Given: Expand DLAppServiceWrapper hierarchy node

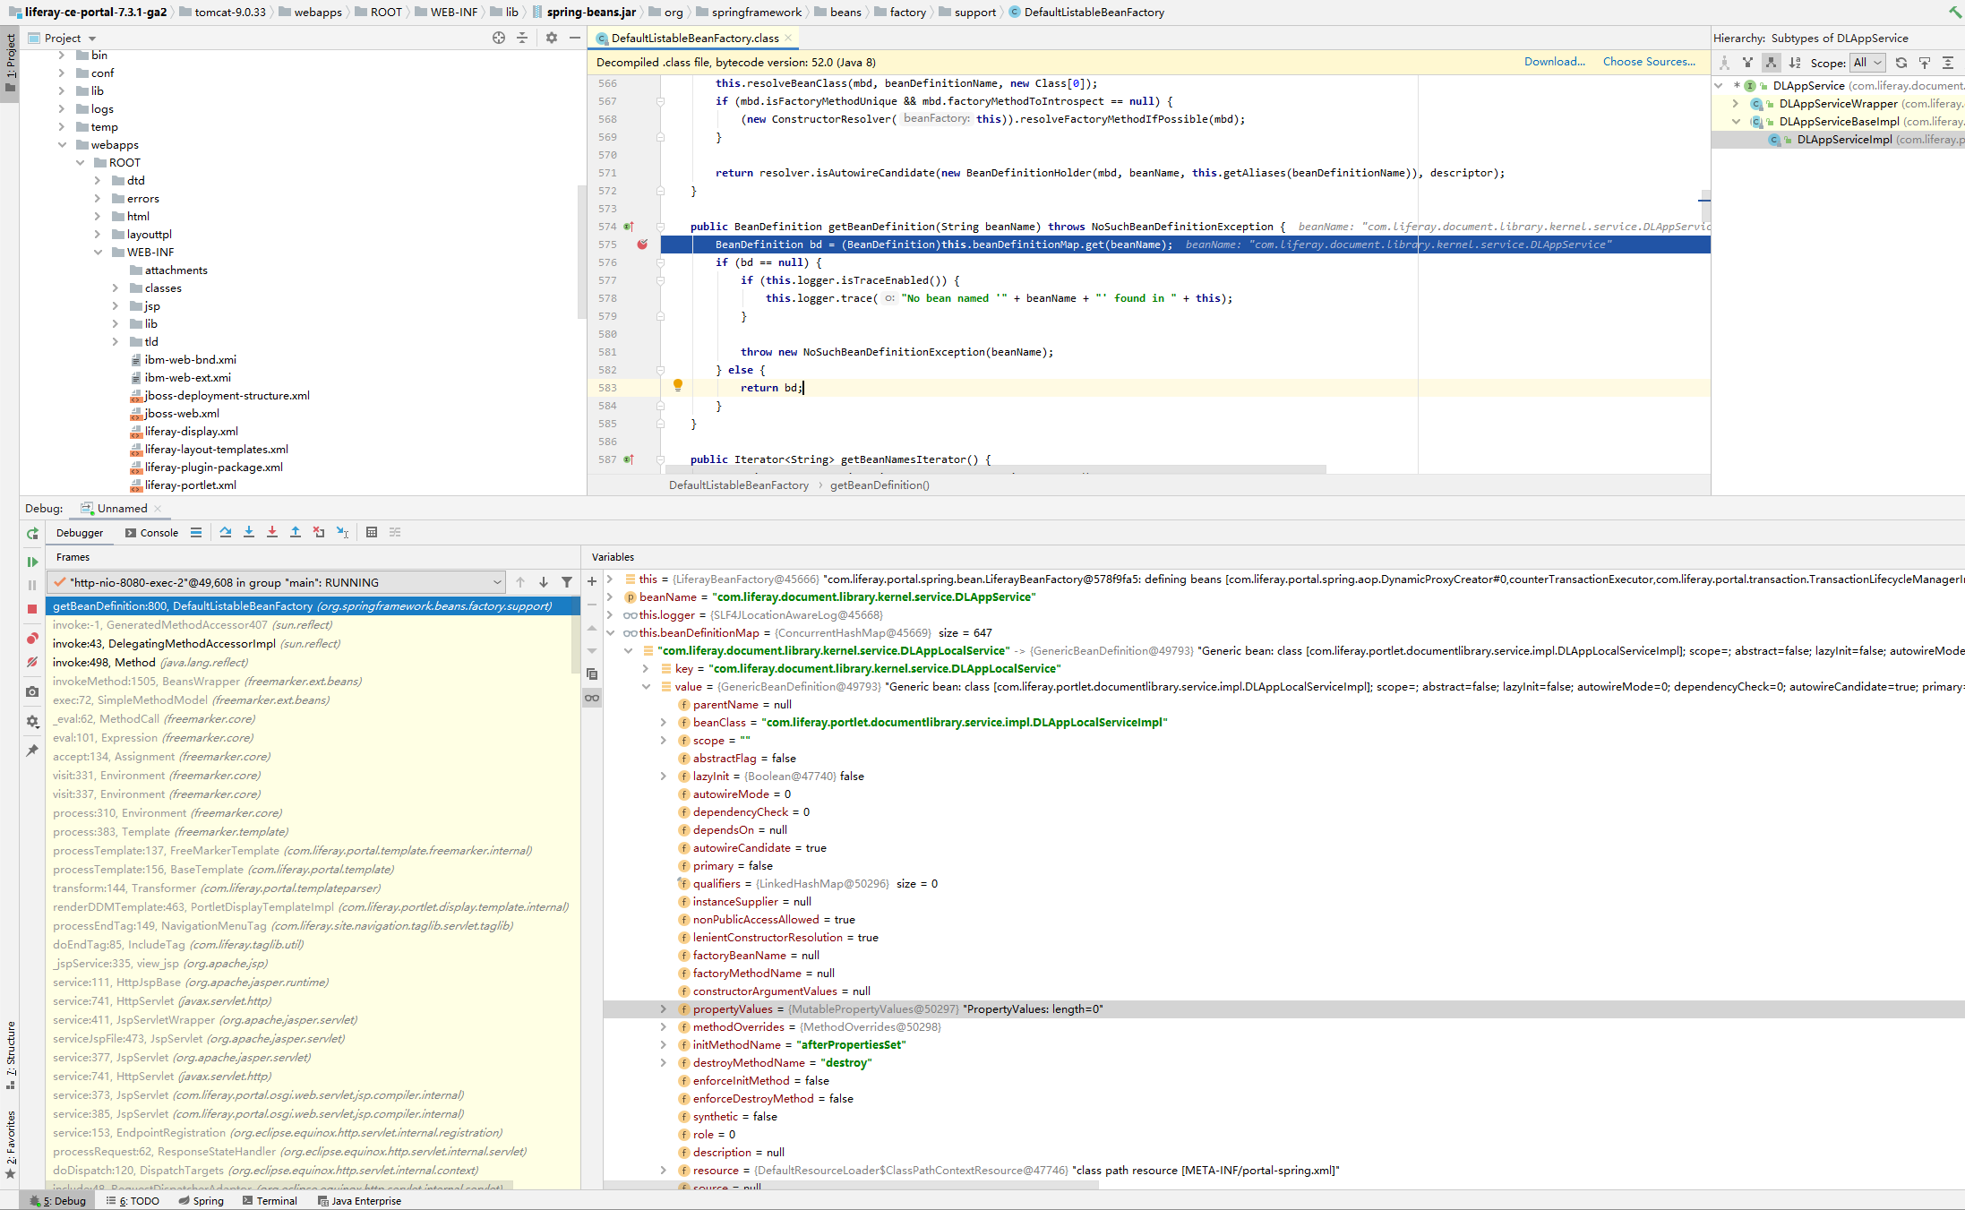Looking at the screenshot, I should [x=1735, y=104].
